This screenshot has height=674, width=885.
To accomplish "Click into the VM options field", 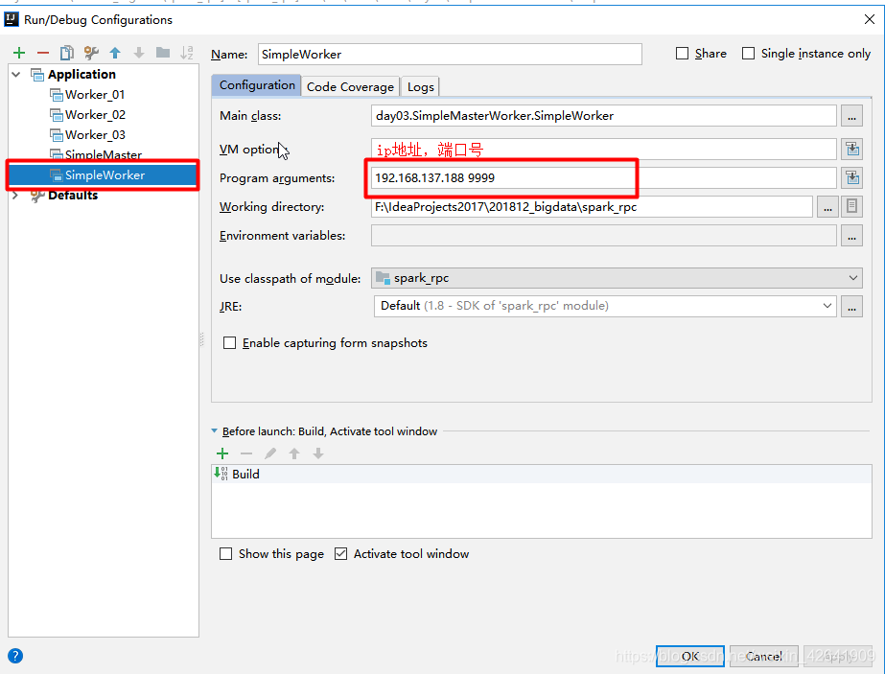I will tap(604, 149).
